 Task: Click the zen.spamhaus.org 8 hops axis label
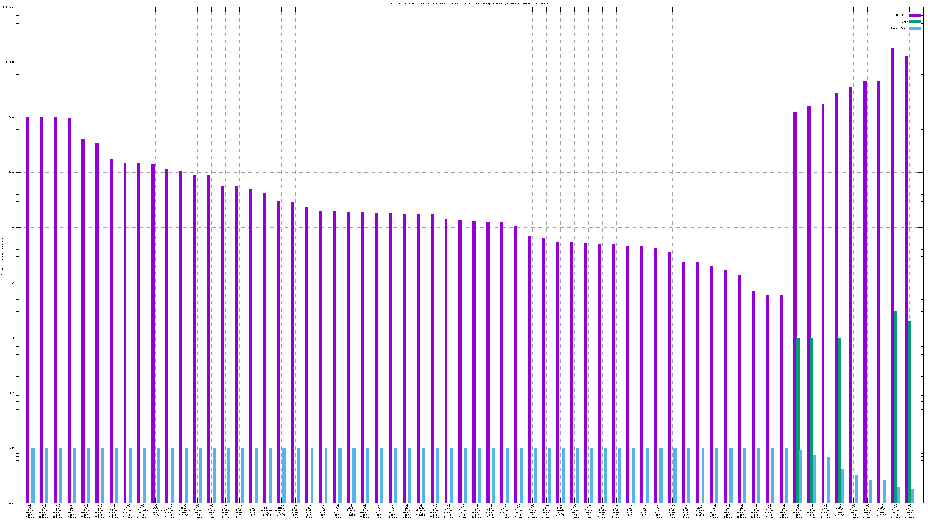tap(267, 511)
